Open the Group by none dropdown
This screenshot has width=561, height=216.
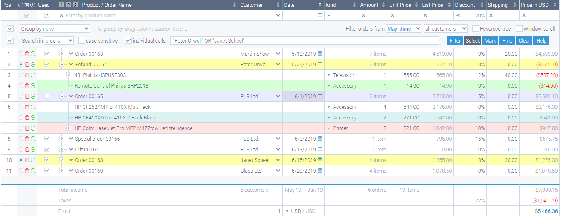55,29
